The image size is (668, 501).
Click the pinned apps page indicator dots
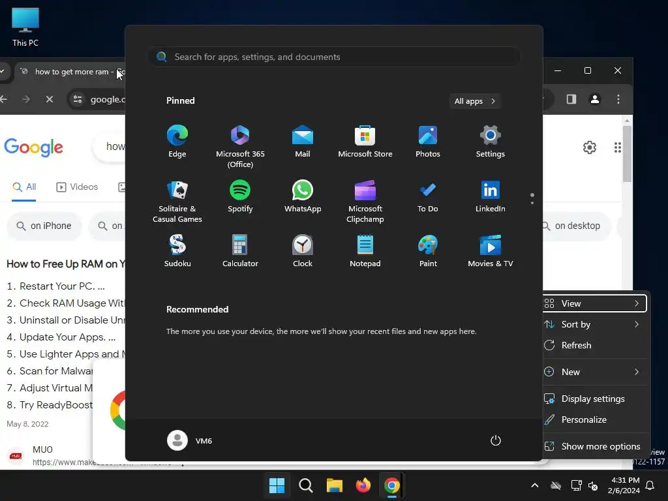coord(532,198)
